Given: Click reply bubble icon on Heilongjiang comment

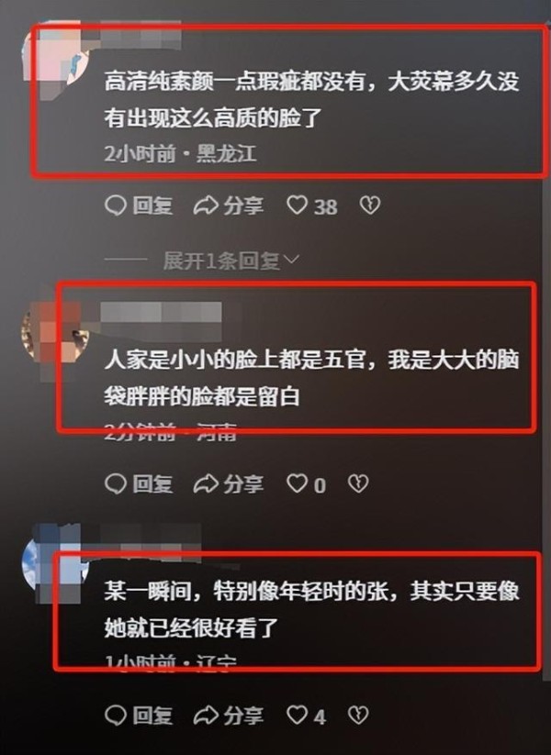Looking at the screenshot, I should click(x=115, y=205).
